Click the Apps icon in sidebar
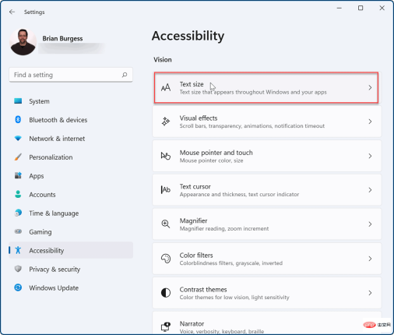 (x=18, y=175)
